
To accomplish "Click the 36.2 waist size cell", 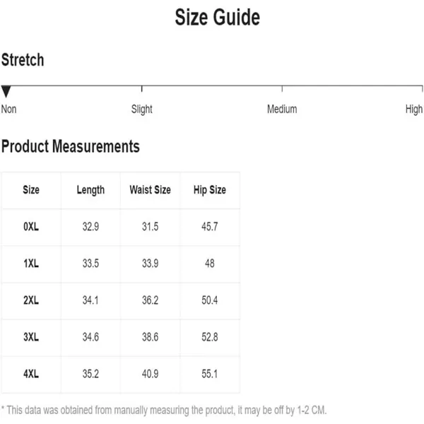I will click(150, 300).
